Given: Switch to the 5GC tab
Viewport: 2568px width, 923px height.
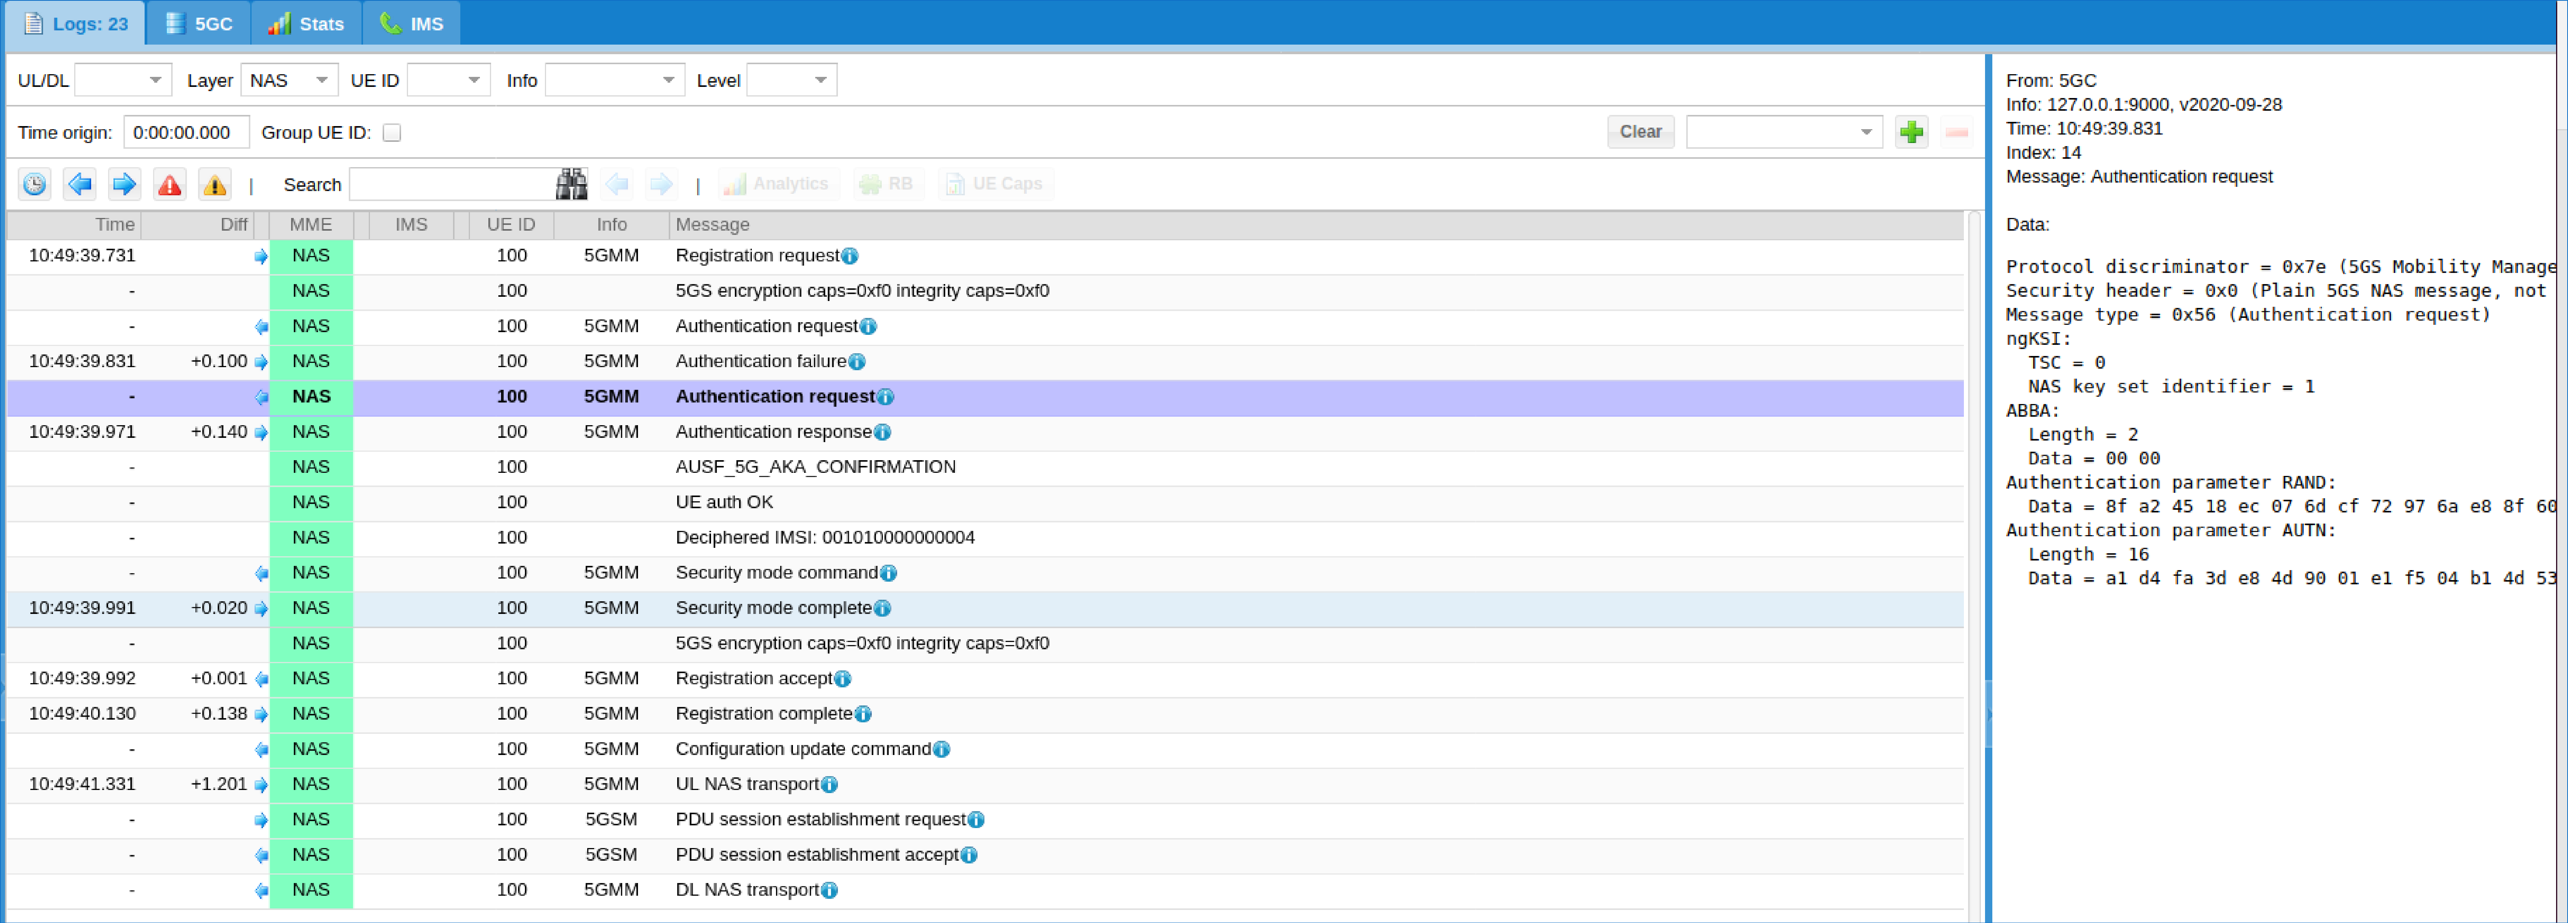Looking at the screenshot, I should (x=199, y=23).
